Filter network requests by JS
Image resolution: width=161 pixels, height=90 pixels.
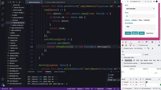pyautogui.click(x=134, y=60)
